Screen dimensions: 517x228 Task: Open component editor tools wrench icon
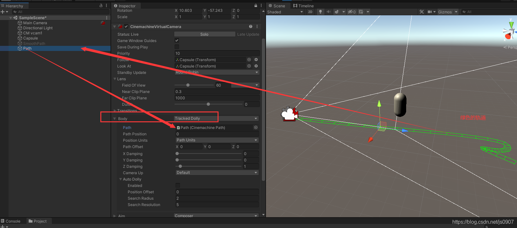tap(421, 12)
